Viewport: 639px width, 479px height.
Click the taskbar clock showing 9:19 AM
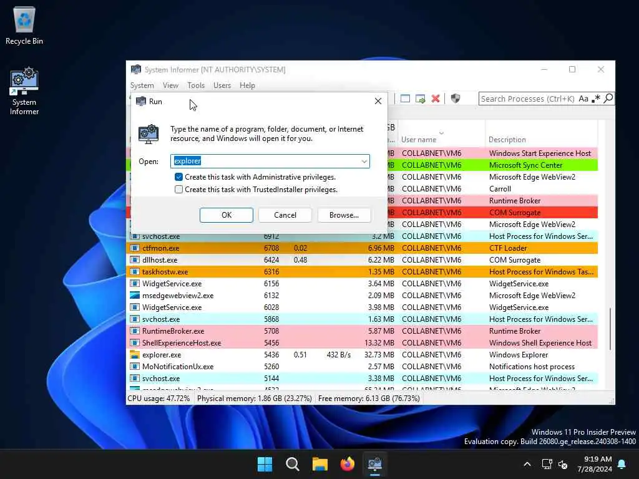tap(595, 464)
